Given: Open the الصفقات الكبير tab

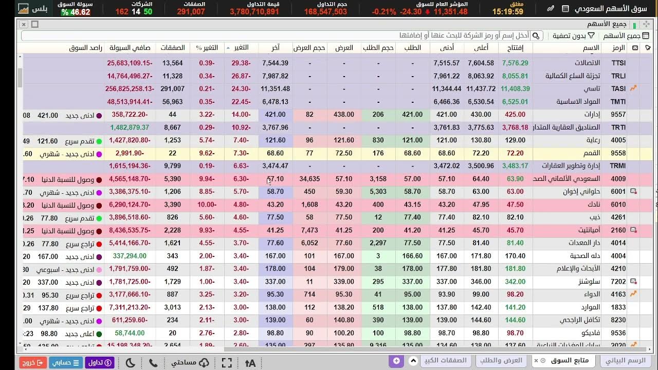Looking at the screenshot, I should pyautogui.click(x=445, y=361).
